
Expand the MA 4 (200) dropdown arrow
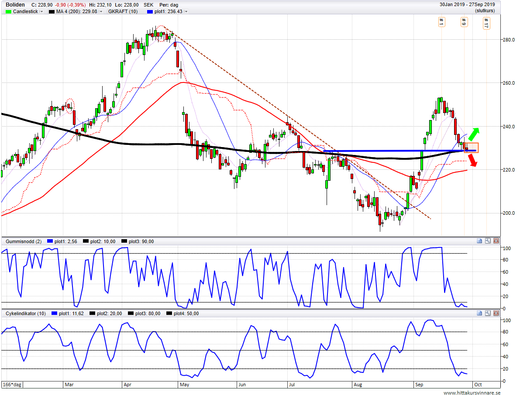[100, 12]
